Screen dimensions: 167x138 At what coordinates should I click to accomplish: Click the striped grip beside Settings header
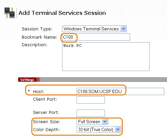click(38, 80)
